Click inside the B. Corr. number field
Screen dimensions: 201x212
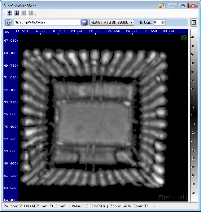coord(157,23)
